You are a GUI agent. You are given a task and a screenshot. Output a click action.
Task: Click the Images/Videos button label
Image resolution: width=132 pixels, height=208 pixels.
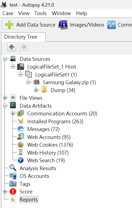point(87,25)
